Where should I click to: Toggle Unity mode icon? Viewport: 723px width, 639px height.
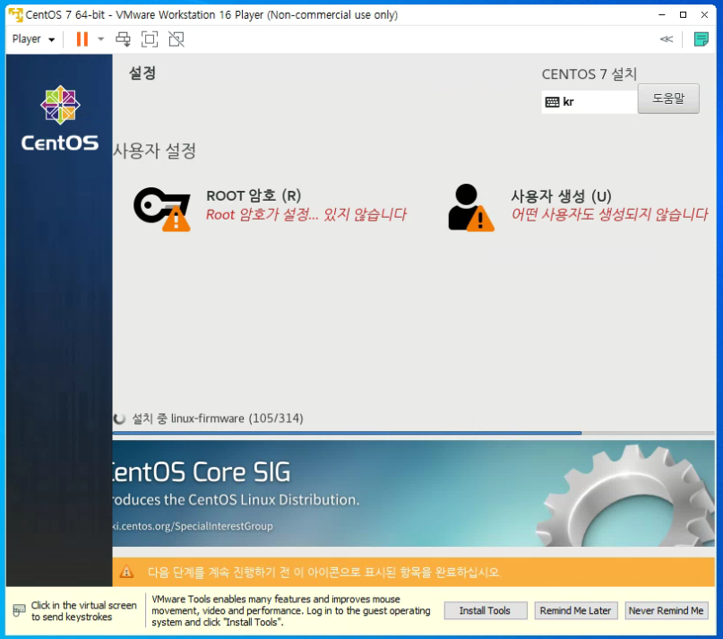(x=176, y=39)
